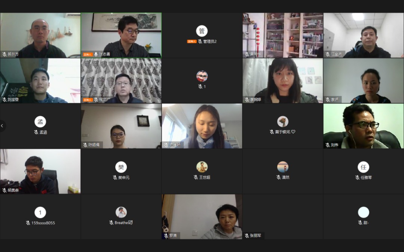404x252 pixels.
Task: Select 刘伟's video tile
Action: [x=364, y=126]
